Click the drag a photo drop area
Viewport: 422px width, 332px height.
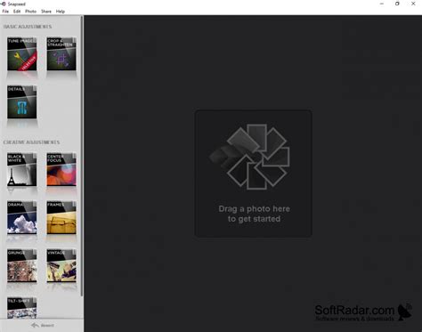coord(253,174)
